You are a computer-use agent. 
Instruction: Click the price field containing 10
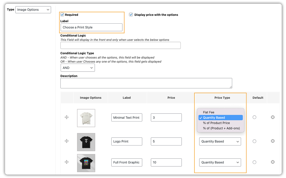coord(166,162)
